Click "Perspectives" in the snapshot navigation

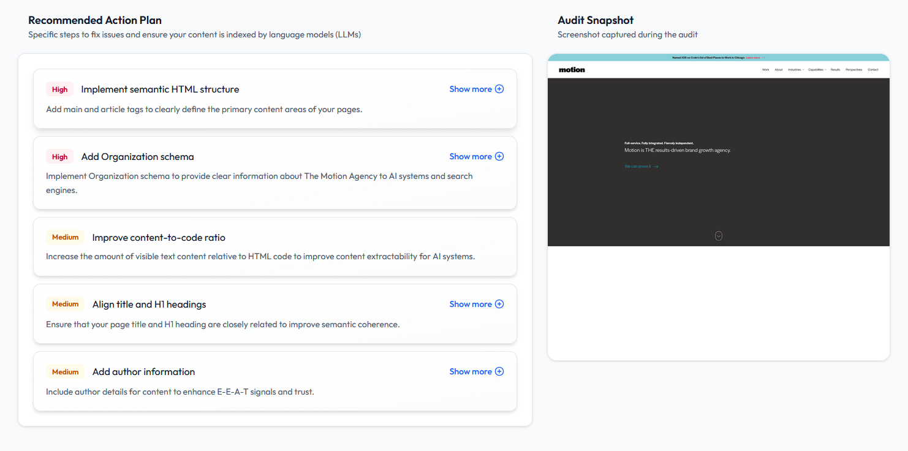pos(853,69)
